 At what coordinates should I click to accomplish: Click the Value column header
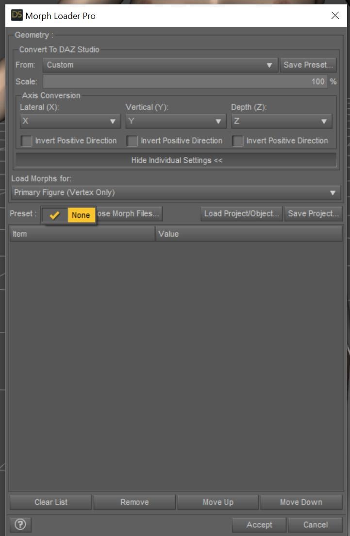pos(249,234)
